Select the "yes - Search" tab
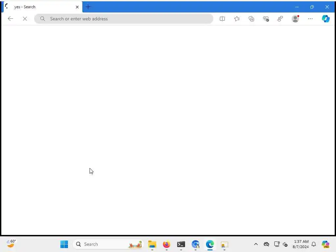Screen dimensions: 336x252 tap(43, 7)
